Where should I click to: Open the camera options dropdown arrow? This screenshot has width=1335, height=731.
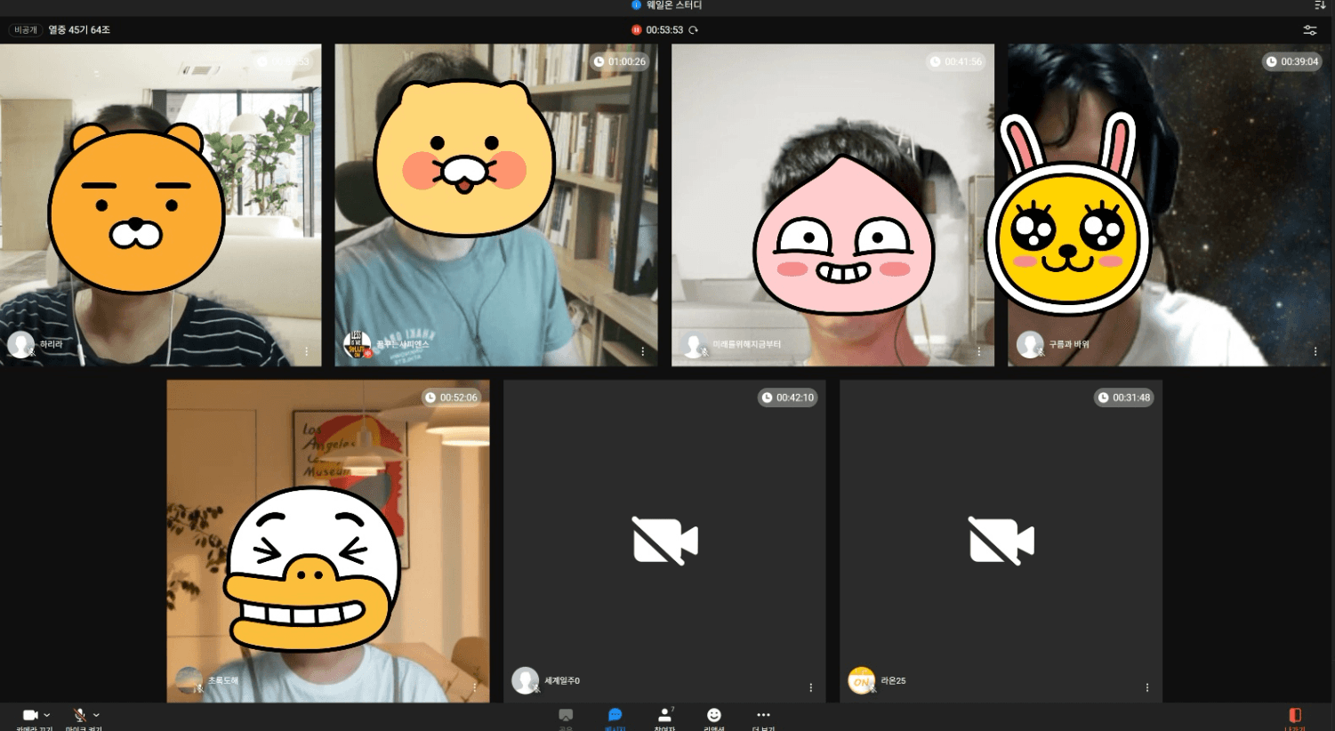pyautogui.click(x=47, y=715)
